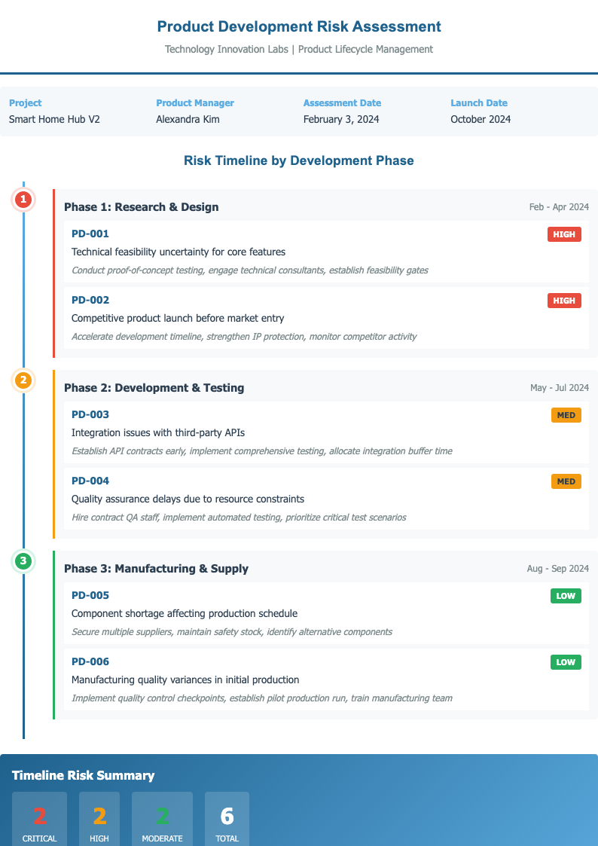This screenshot has height=846, width=598.
Task: Click the Timeline Risk Summary heading
Action: pyautogui.click(x=83, y=775)
